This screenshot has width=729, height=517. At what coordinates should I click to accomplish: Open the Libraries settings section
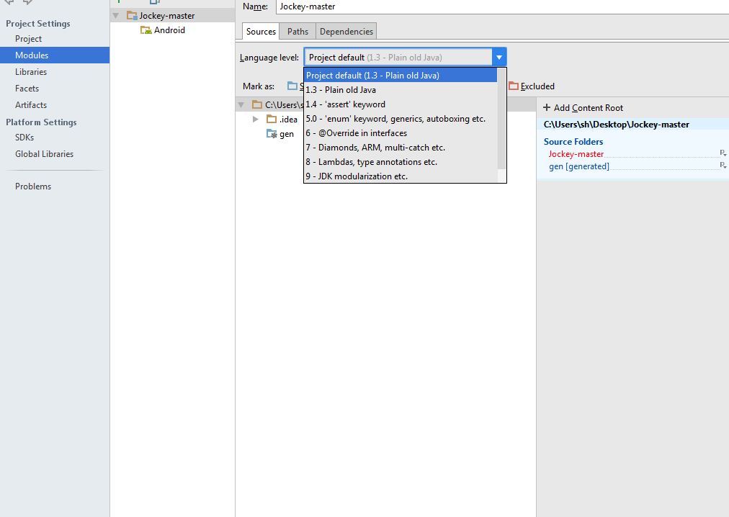31,72
